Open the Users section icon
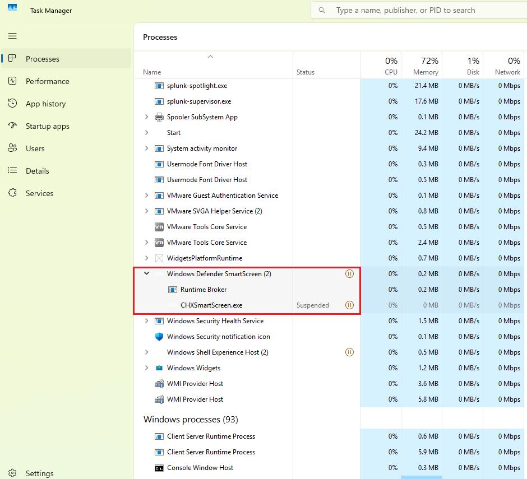Screen dimensions: 527x479 pos(12,148)
